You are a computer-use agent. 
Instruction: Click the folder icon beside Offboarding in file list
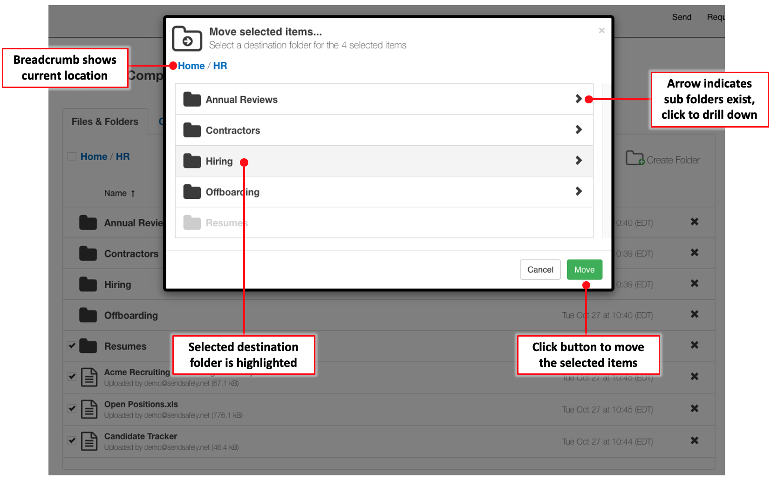pos(89,315)
